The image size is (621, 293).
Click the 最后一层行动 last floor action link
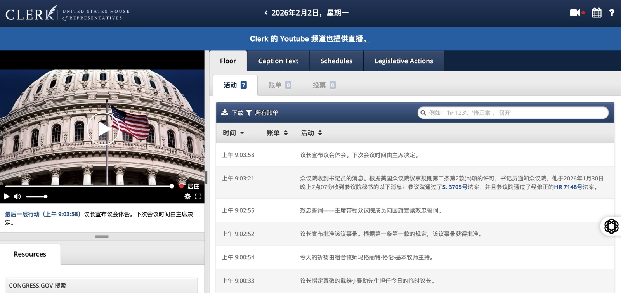[43, 214]
